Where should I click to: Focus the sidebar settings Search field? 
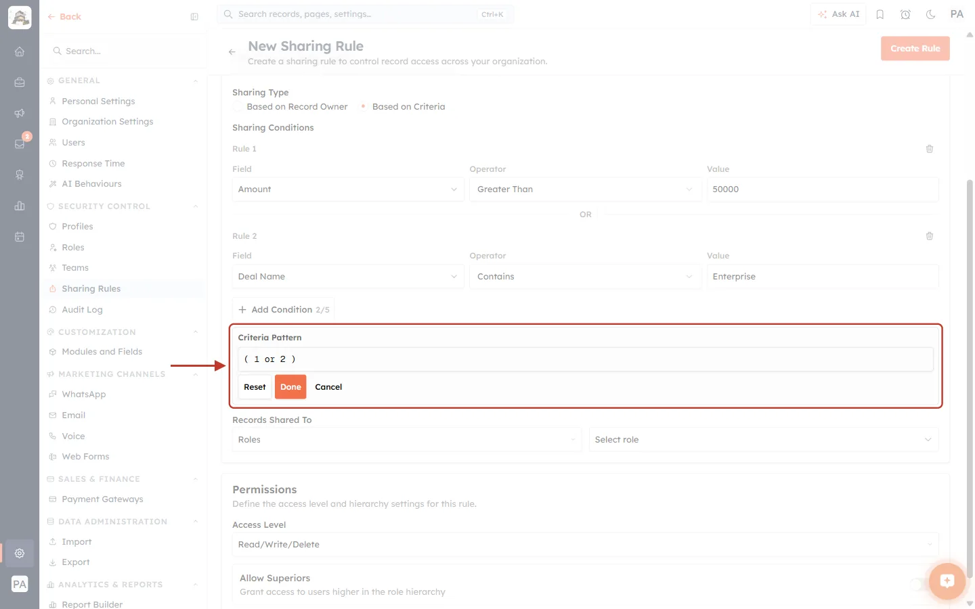[x=124, y=51]
